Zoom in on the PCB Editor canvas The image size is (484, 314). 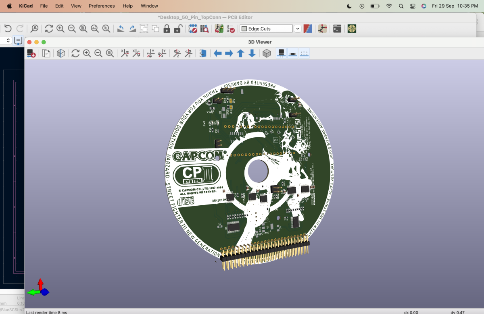click(x=60, y=29)
